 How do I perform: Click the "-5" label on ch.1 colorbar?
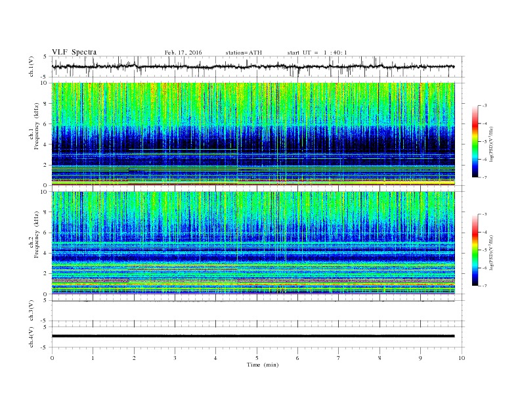click(485, 142)
